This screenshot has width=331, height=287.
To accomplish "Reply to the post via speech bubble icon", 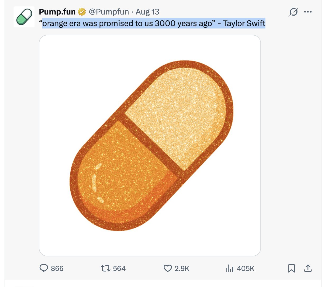I will click(x=44, y=268).
